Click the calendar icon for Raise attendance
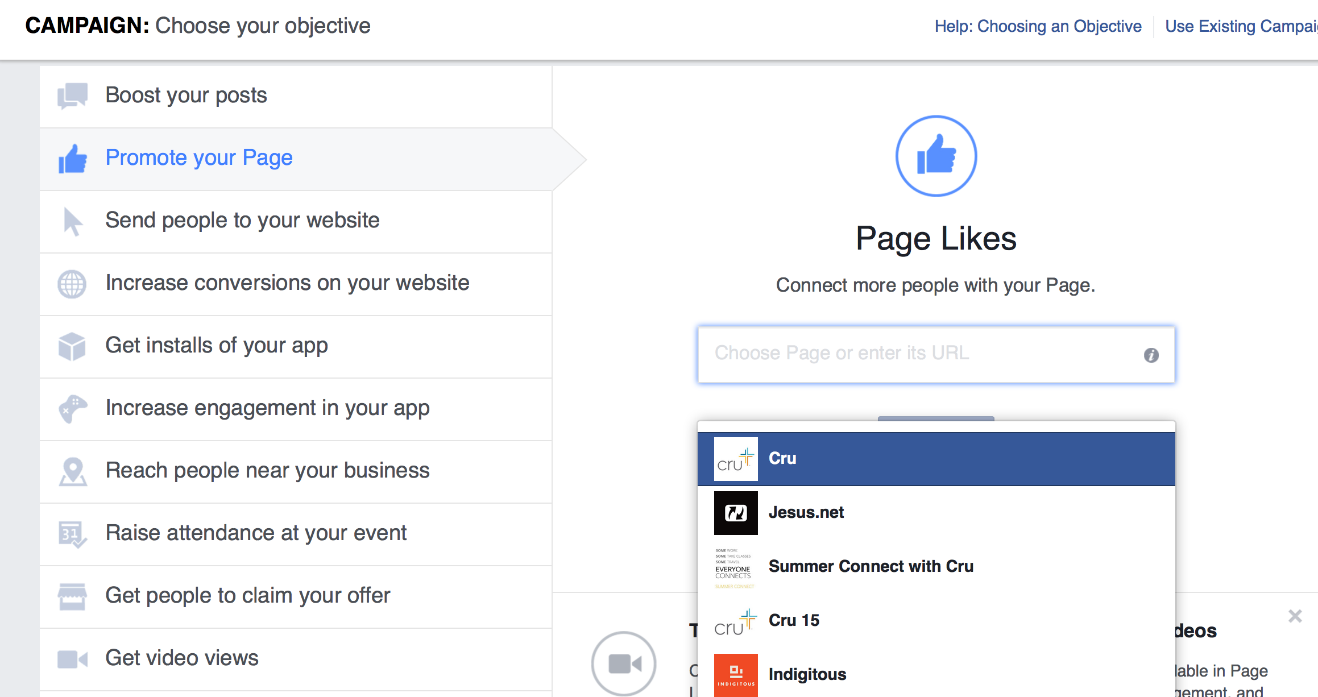This screenshot has width=1318, height=697. pos(72,534)
